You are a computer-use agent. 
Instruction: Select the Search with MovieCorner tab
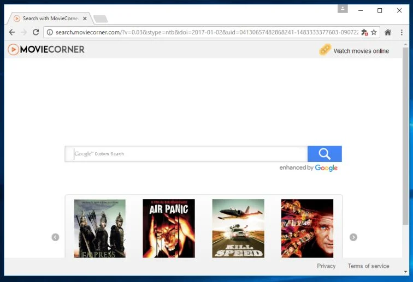pyautogui.click(x=50, y=19)
